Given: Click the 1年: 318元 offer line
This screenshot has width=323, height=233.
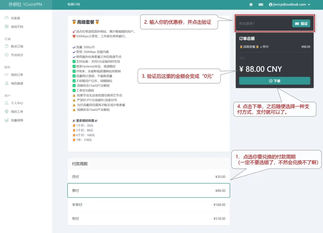Looking at the screenshot, I should pos(82,140).
